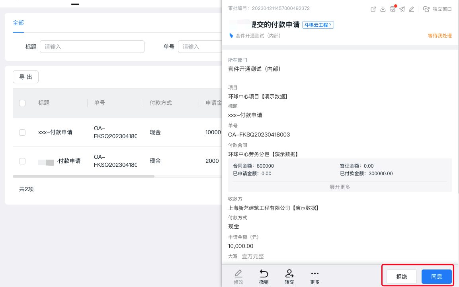Open the 斗栱云工程 tag link
This screenshot has height=287, width=459.
pyautogui.click(x=318, y=25)
